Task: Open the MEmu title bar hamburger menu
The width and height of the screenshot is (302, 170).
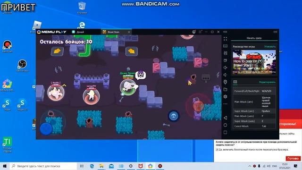Action: click(200, 32)
